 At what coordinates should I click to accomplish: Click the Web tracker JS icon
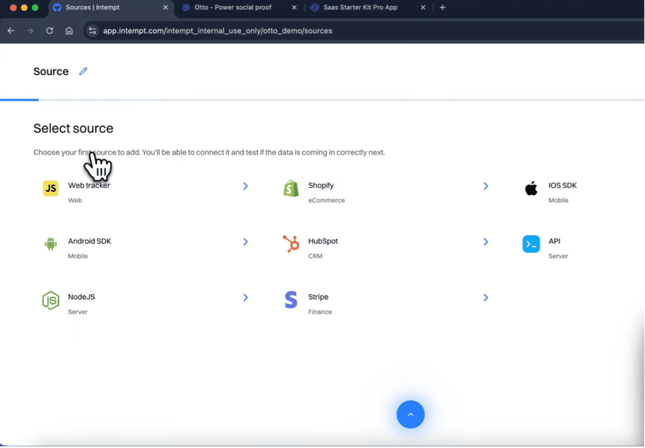50,188
